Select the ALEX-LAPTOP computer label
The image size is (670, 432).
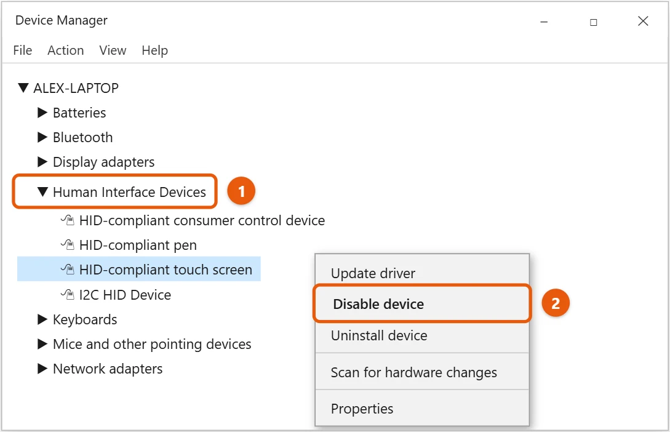[x=76, y=88]
